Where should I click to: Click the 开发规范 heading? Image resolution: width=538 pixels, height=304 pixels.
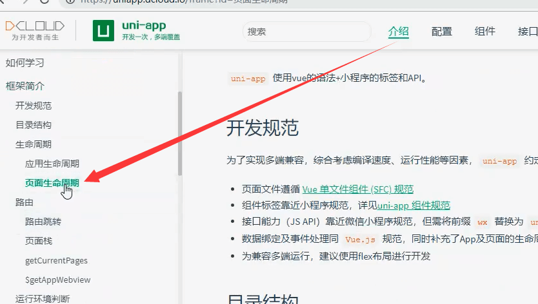[263, 128]
